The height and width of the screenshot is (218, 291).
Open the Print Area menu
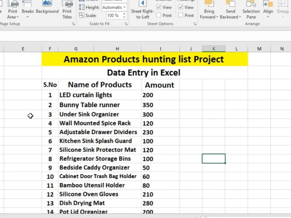point(13,10)
